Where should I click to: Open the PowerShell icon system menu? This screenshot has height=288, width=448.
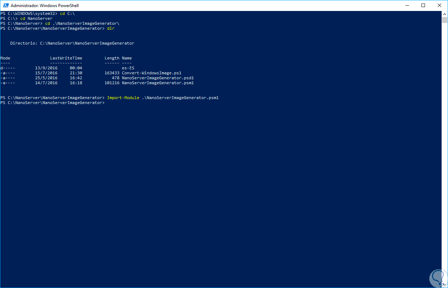tap(5, 5)
